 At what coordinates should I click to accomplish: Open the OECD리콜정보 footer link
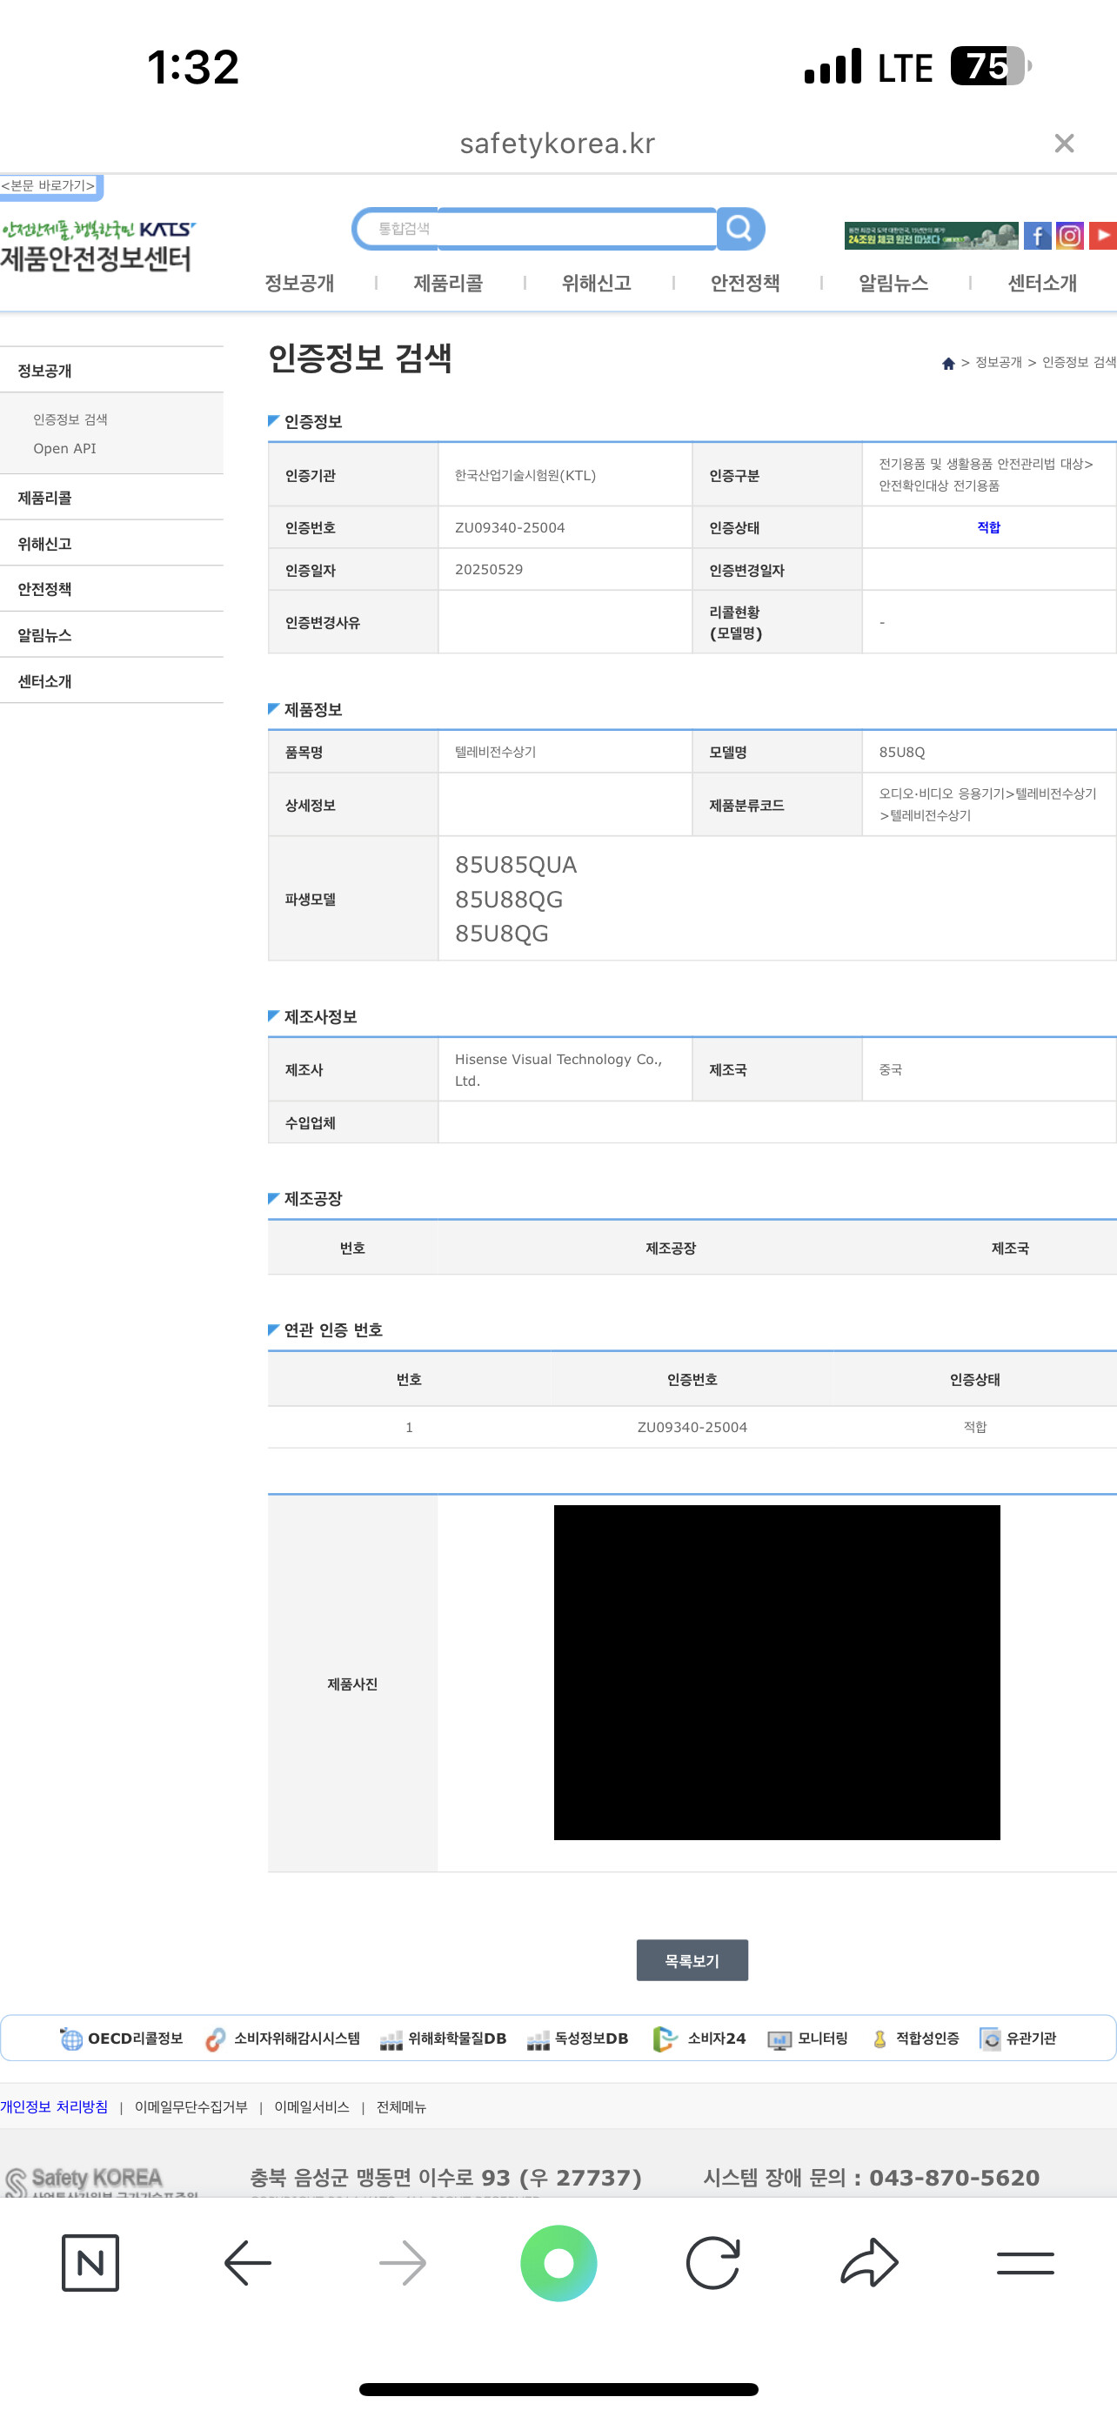(x=122, y=2038)
